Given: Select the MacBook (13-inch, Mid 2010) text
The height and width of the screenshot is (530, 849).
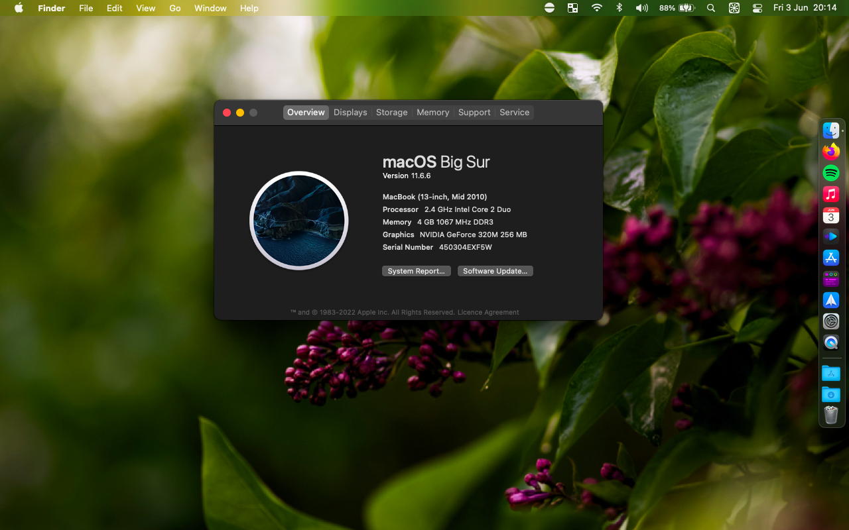Looking at the screenshot, I should [x=435, y=197].
